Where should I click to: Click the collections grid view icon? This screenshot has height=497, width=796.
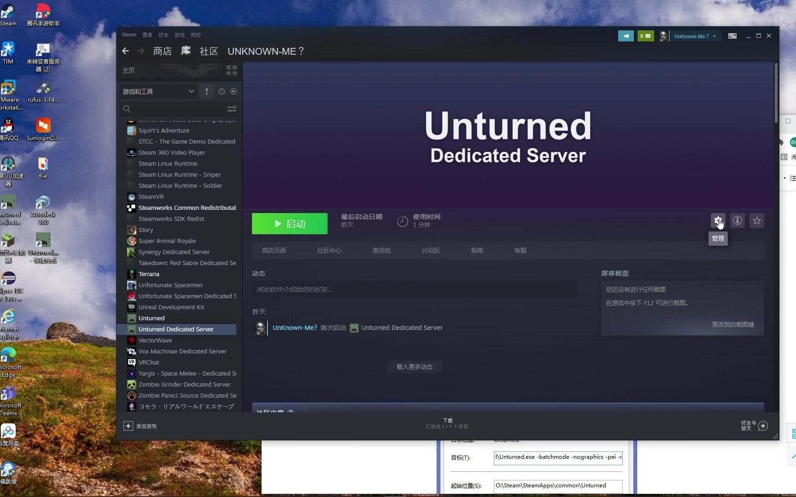232,70
